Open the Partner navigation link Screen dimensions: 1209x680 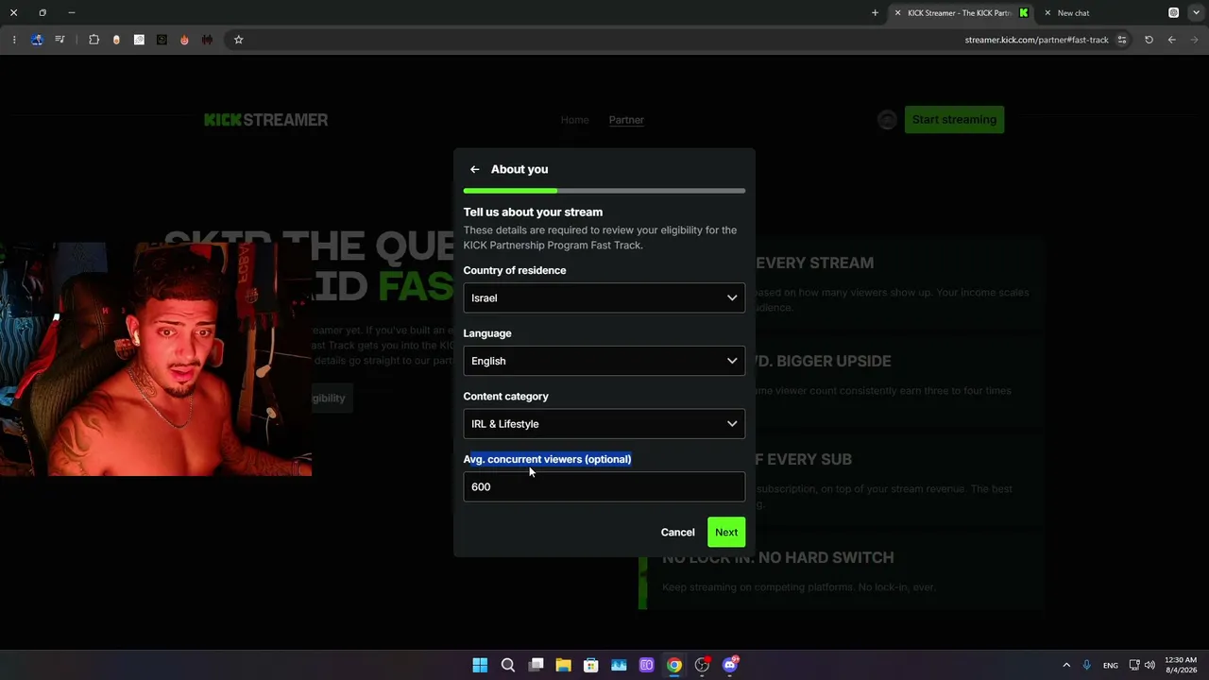[626, 120]
